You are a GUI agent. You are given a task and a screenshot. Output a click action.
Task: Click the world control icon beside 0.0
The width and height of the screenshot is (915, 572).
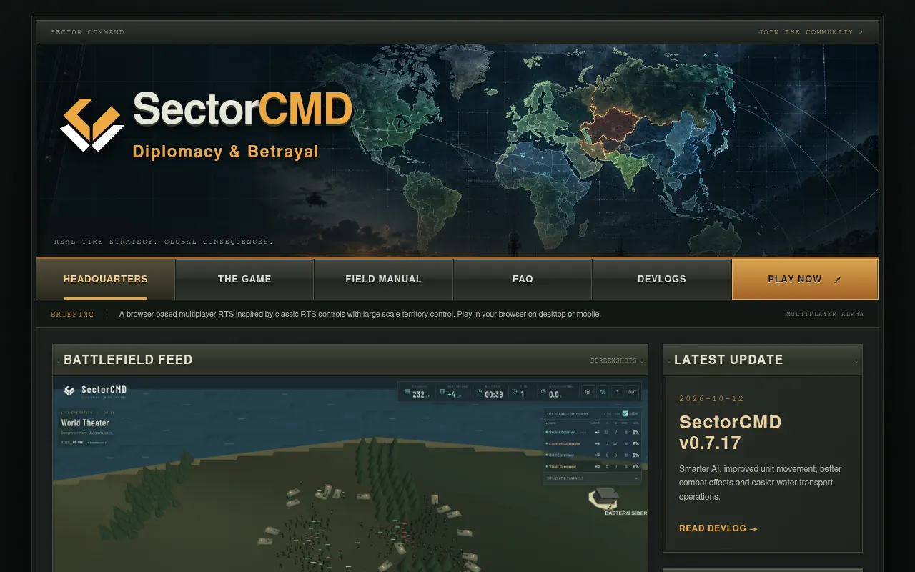pos(543,392)
